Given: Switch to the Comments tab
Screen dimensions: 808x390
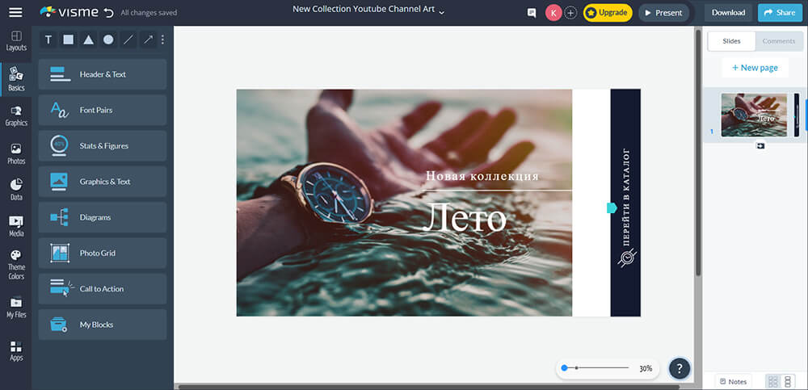Looking at the screenshot, I should tap(779, 41).
